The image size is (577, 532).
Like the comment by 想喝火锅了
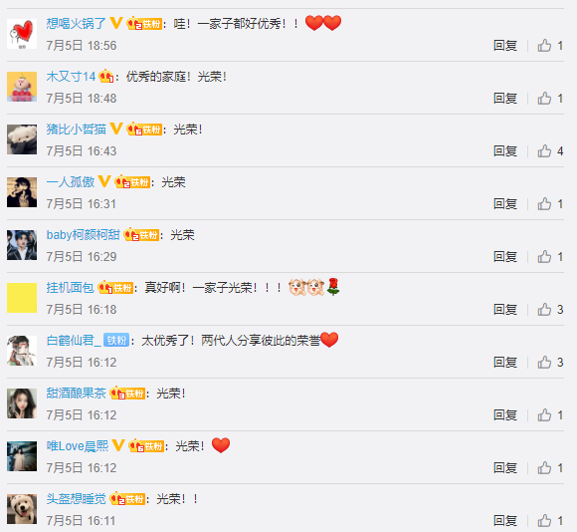[x=544, y=46]
